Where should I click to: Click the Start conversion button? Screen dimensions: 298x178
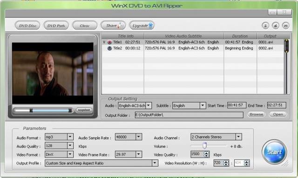coord(274,152)
